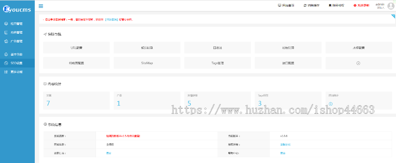This screenshot has width=396, height=163.
Task: Open the URL配置 shortcut
Action: pos(76,47)
